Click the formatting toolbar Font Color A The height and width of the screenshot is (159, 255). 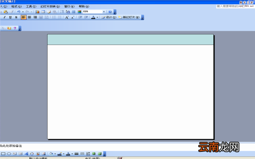(x=93, y=17)
